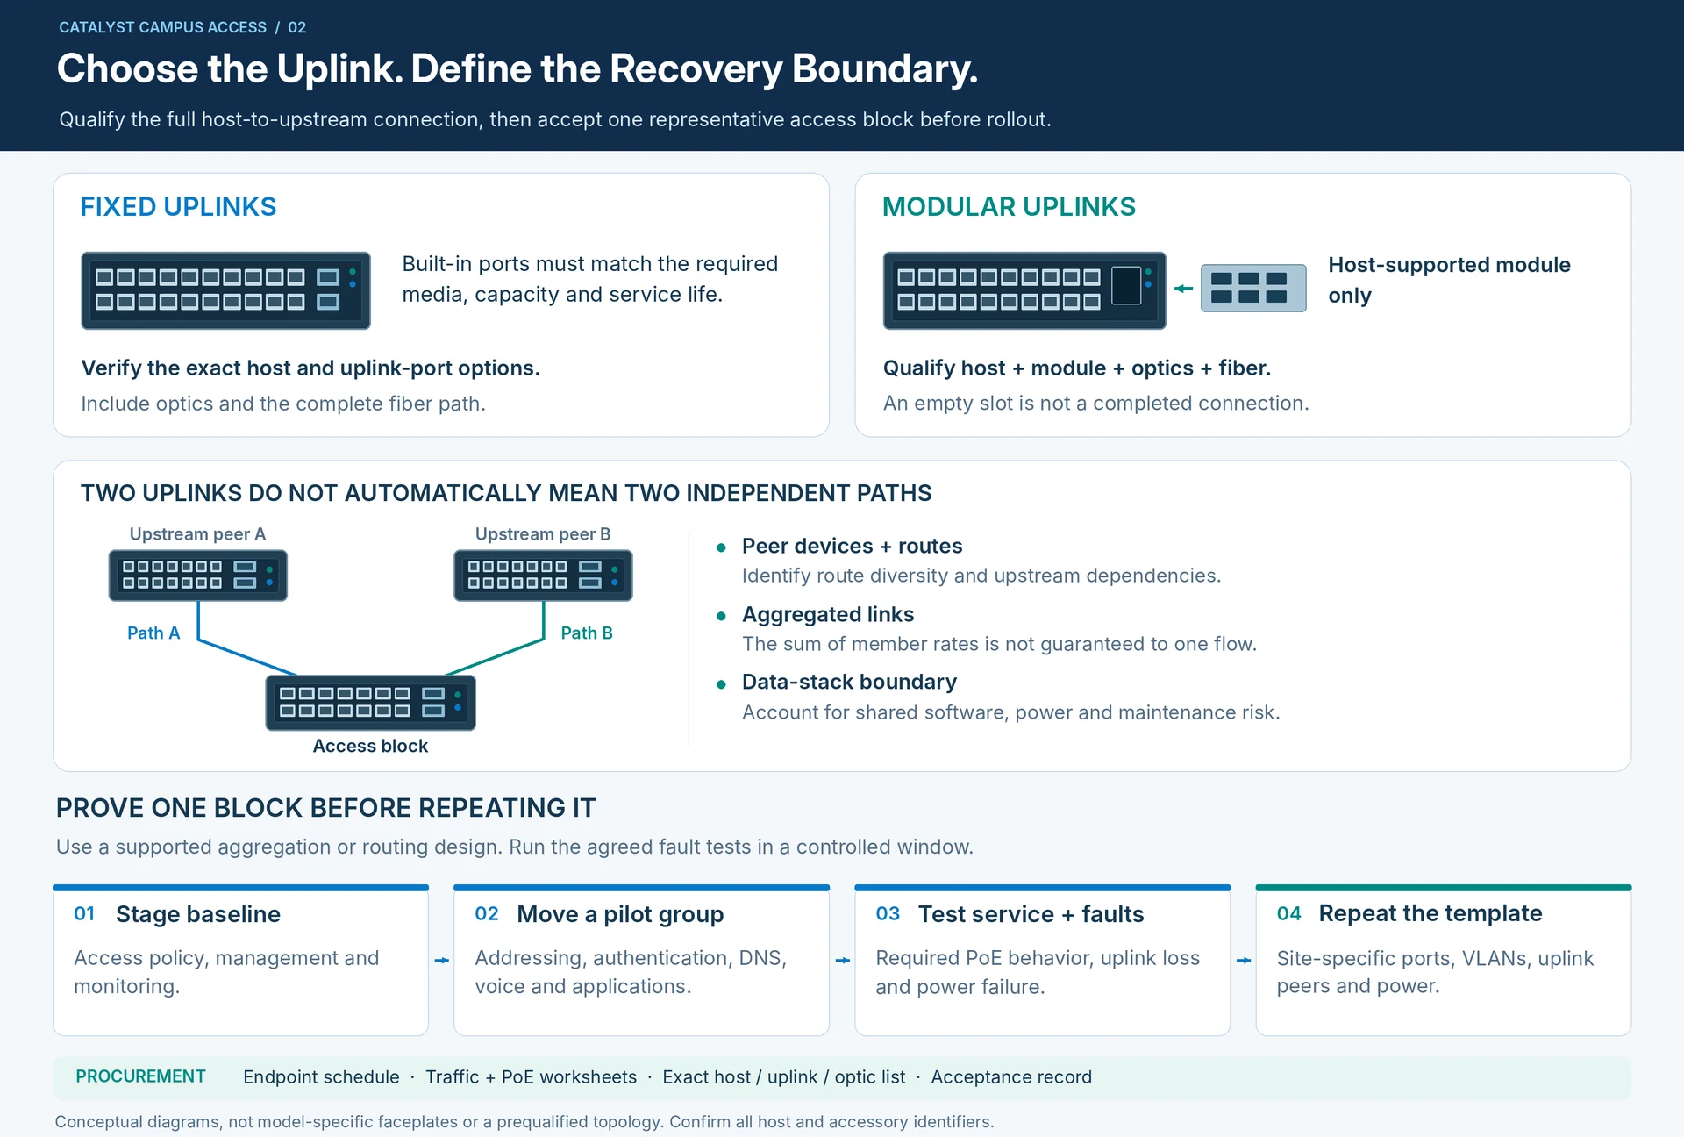This screenshot has height=1137, width=1684.
Task: Click the fixed uplinks switch illustration
Action: coord(225,290)
